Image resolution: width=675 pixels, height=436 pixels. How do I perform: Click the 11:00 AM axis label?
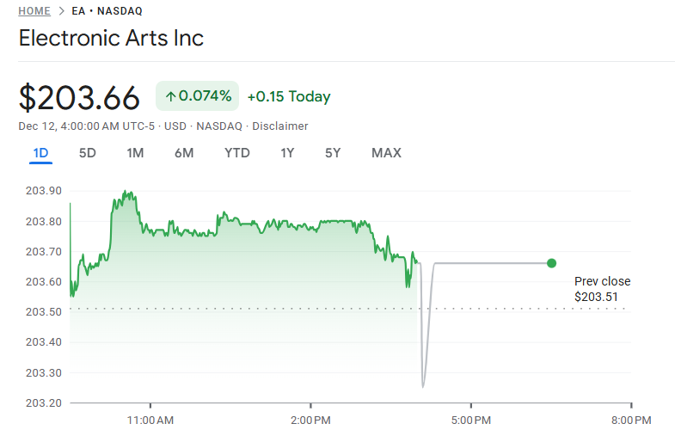(150, 421)
